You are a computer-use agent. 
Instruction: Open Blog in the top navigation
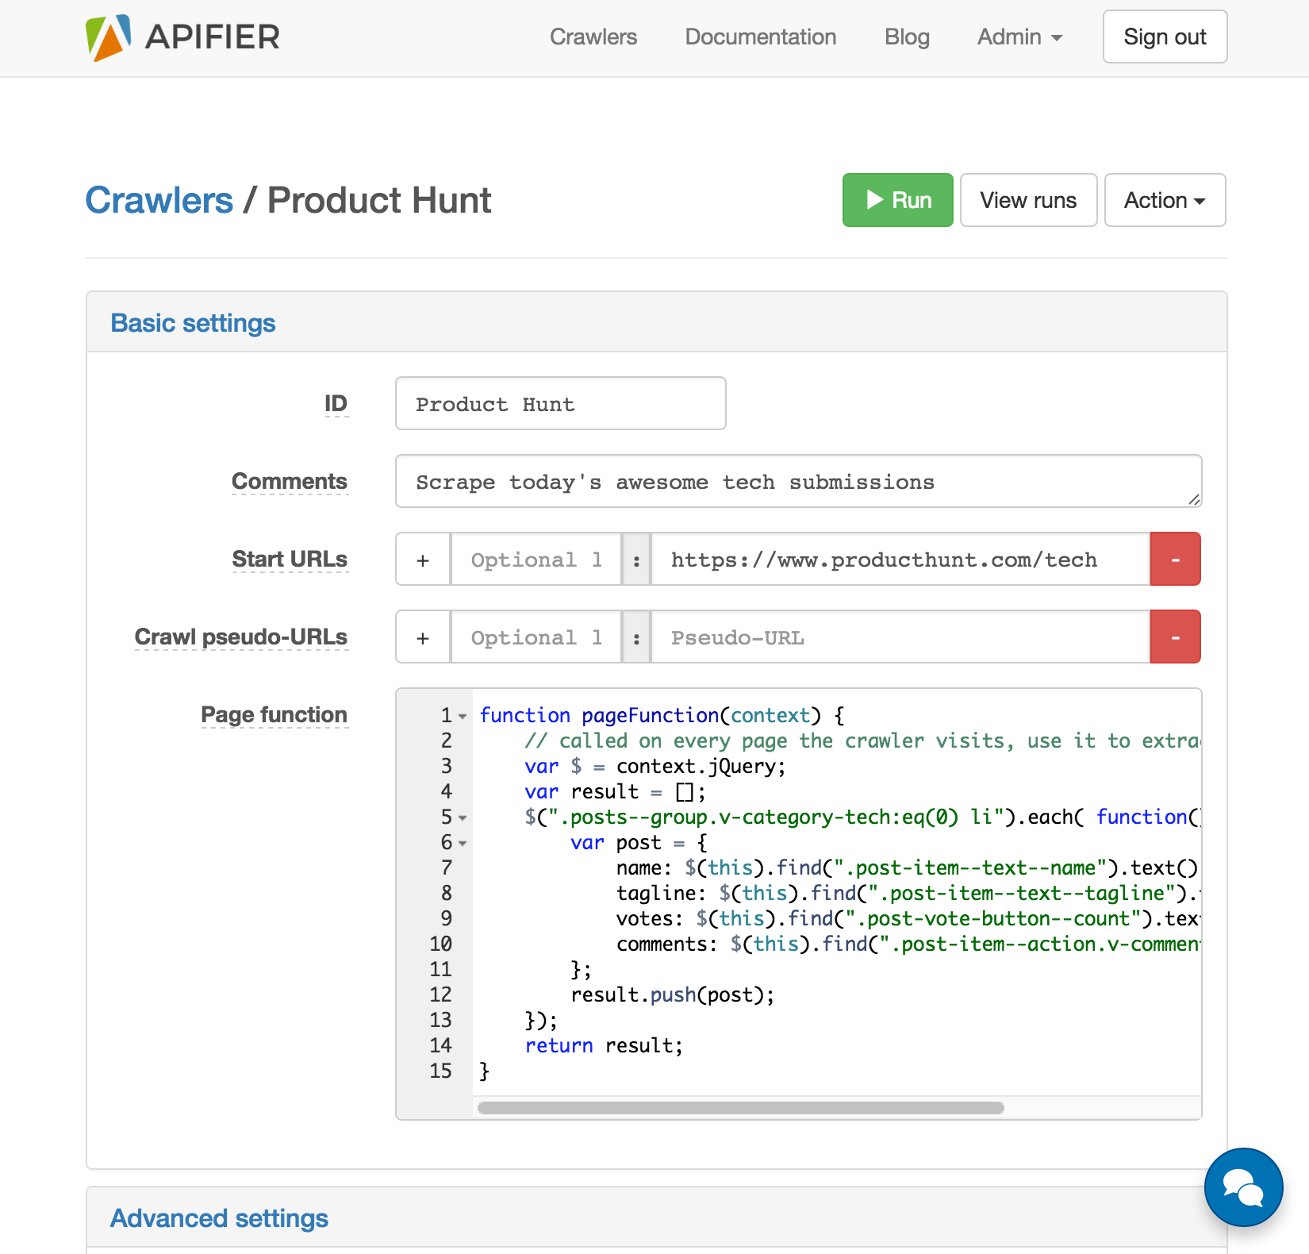tap(907, 37)
